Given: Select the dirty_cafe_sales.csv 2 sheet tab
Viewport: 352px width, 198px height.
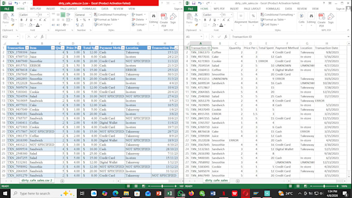Looking at the screenshot, I should [37, 180].
